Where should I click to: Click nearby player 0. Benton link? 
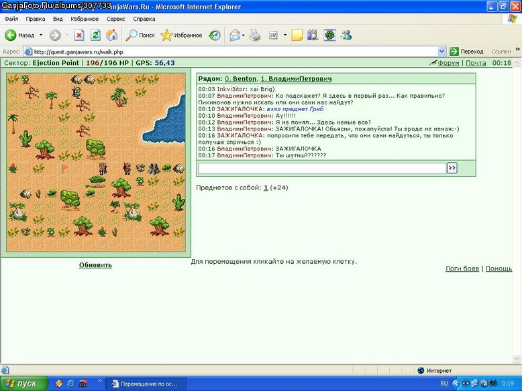click(240, 79)
